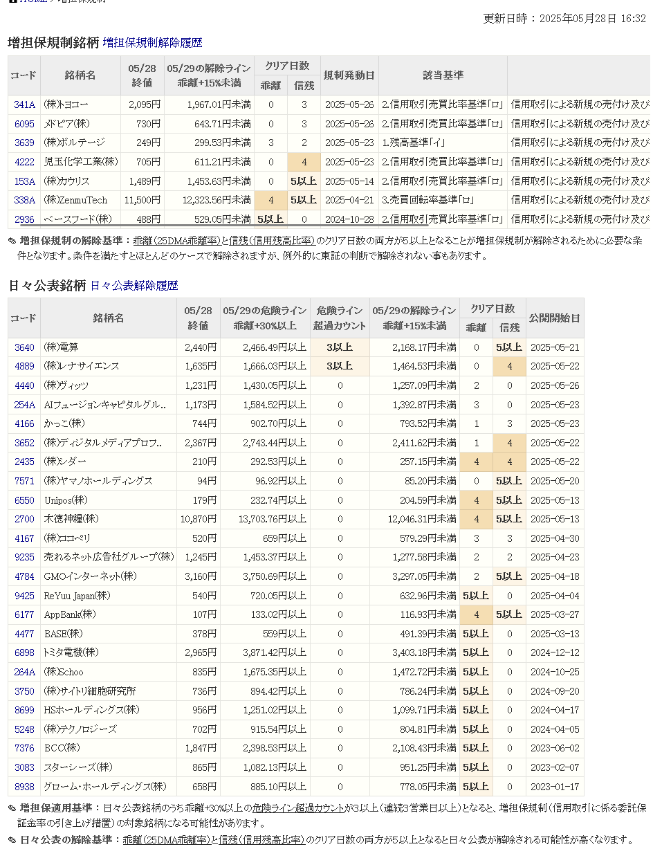The height and width of the screenshot is (849, 653).
Task: Open the 日々公表解除履歴 link
Action: tap(134, 286)
